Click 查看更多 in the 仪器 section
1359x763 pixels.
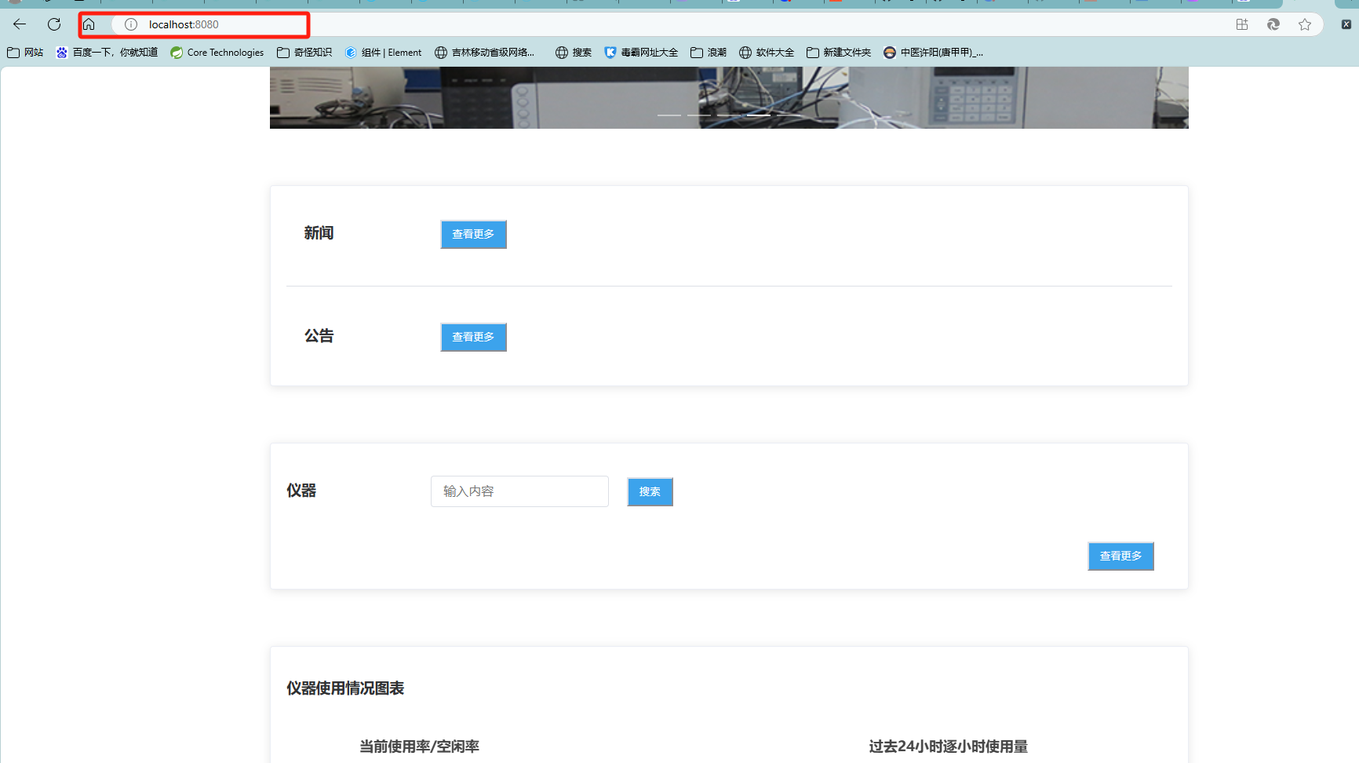click(1120, 556)
